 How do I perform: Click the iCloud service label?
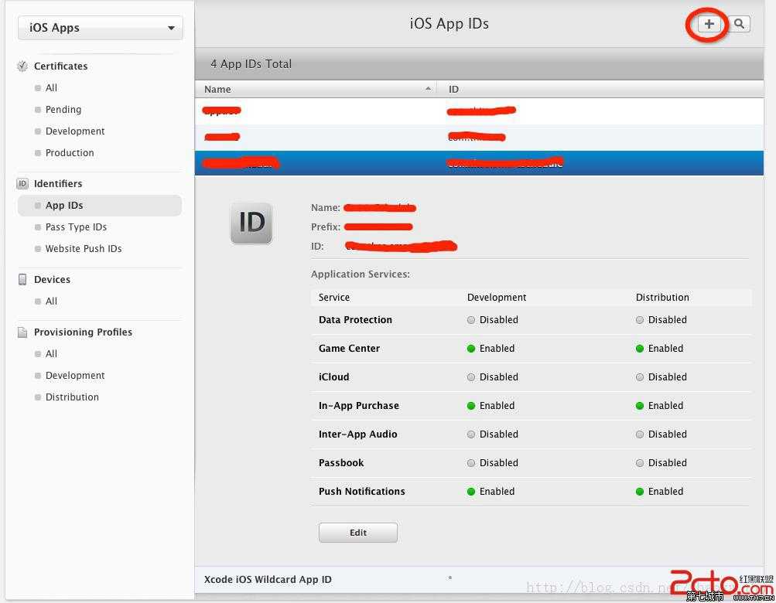pos(333,377)
